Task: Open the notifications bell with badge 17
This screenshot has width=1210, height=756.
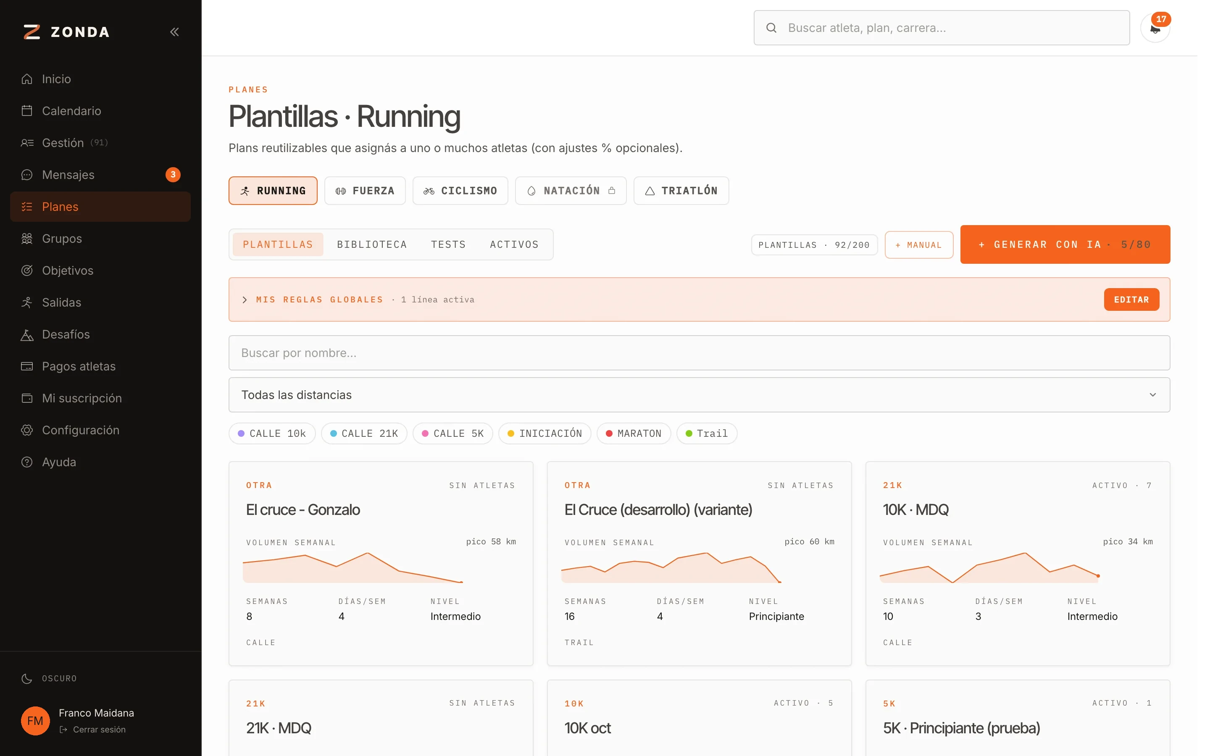Action: 1155,28
